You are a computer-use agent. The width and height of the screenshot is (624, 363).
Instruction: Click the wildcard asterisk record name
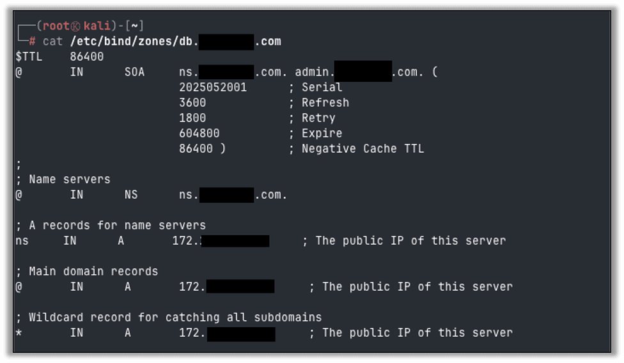tap(19, 333)
